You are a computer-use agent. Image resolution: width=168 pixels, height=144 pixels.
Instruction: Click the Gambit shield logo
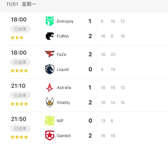49,135
